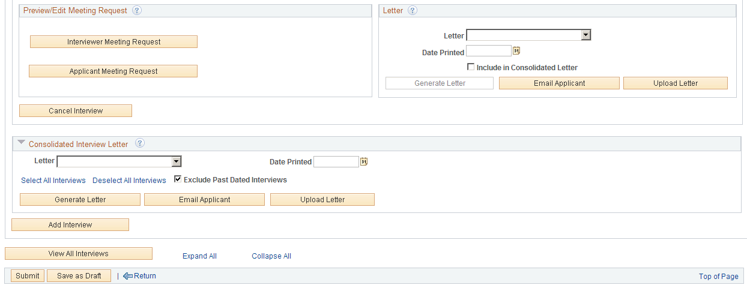Collapse the Consolidated Interview Letter section
This screenshot has width=747, height=288.
pos(22,143)
